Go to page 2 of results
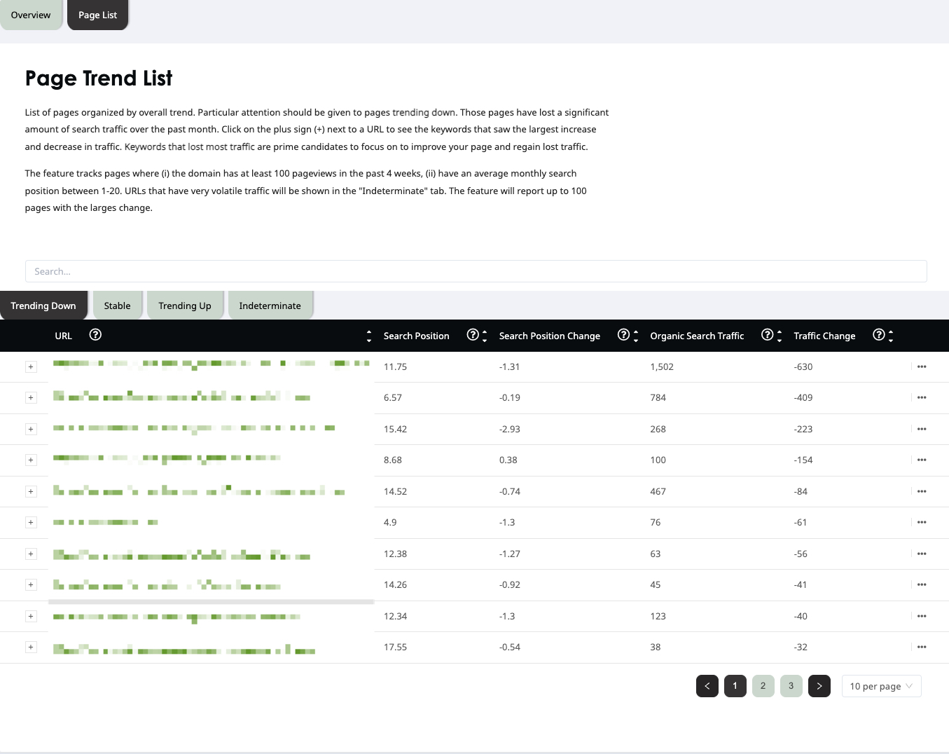 coord(763,686)
